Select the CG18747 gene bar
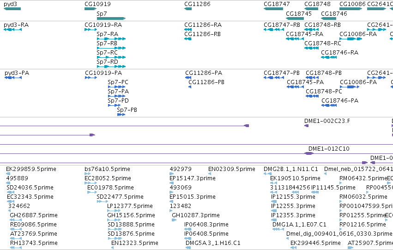The height and width of the screenshot is (250, 393). [x=273, y=9]
